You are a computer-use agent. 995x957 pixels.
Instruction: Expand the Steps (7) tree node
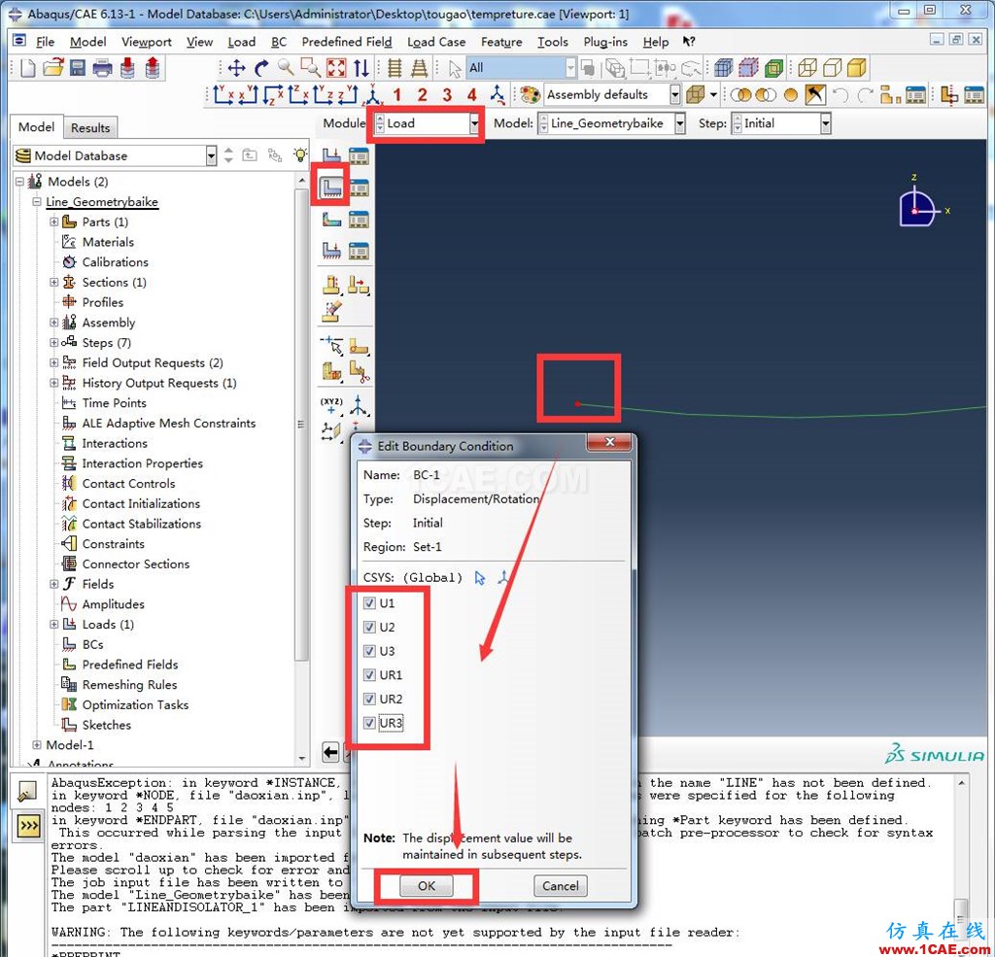54,343
